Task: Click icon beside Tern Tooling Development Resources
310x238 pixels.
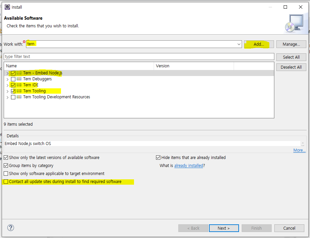Action: (x=19, y=97)
